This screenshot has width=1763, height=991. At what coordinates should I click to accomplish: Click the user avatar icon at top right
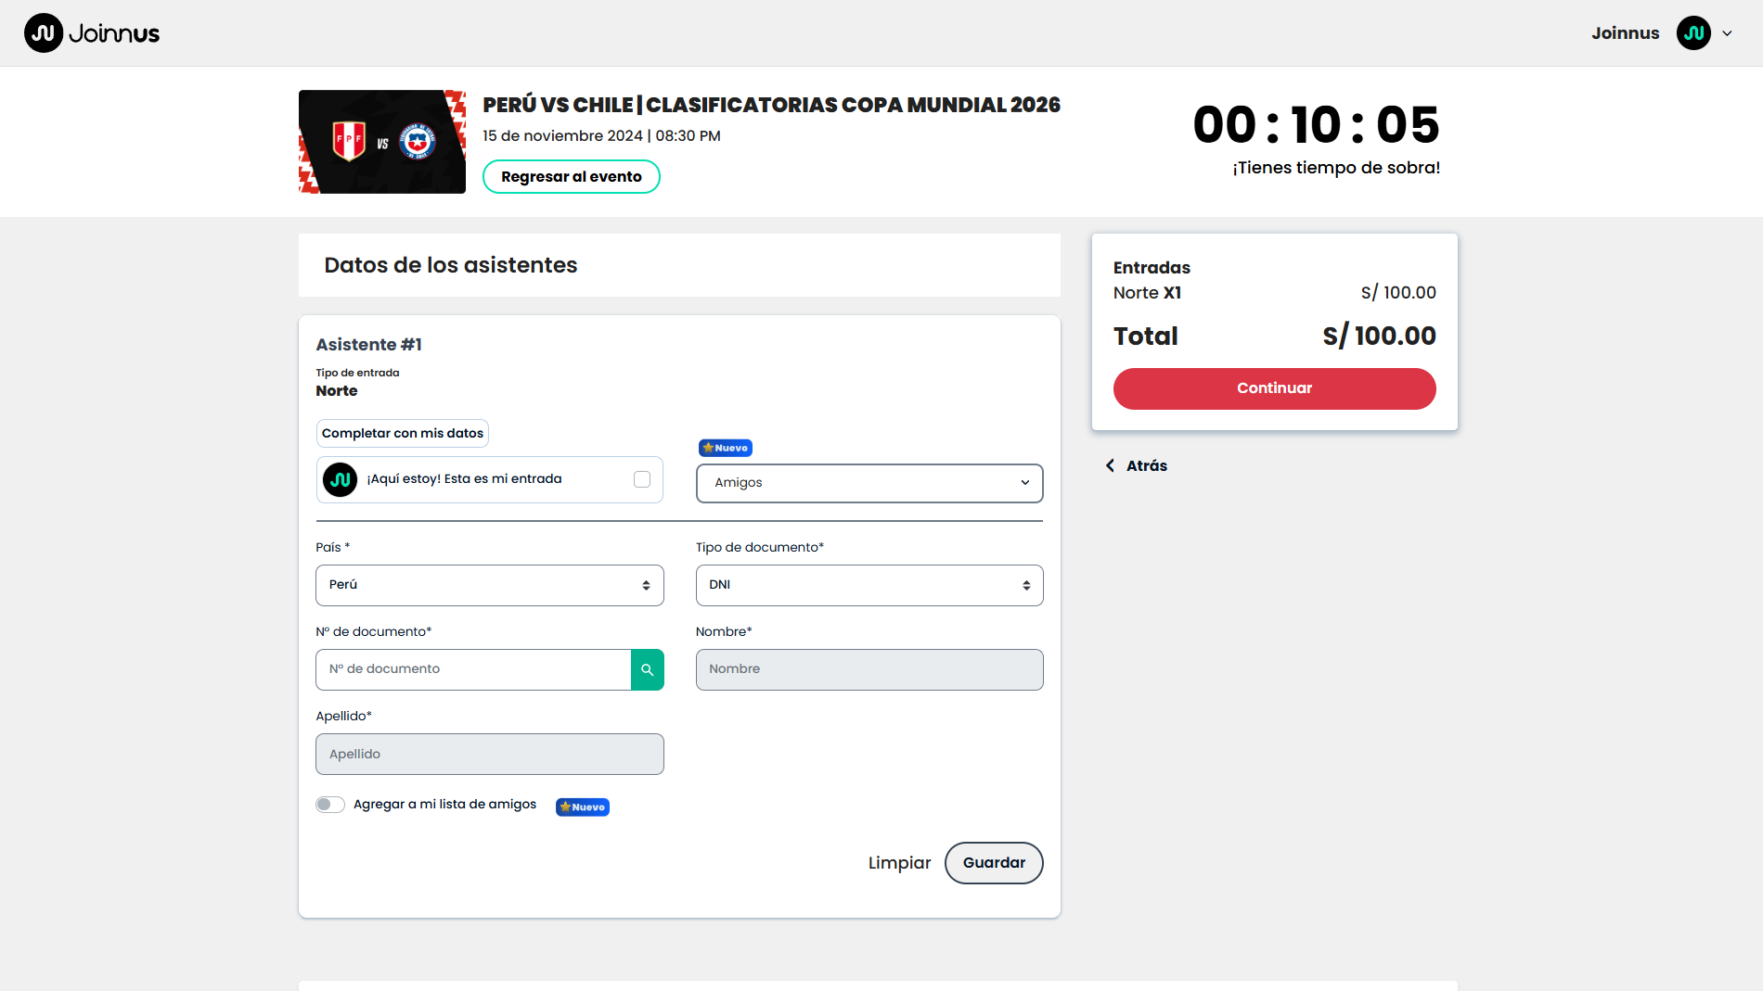point(1692,33)
